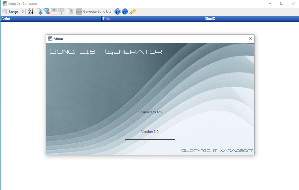The height and width of the screenshot is (190, 299).
Task: Click the Songs database icon
Action: click(x=4, y=12)
